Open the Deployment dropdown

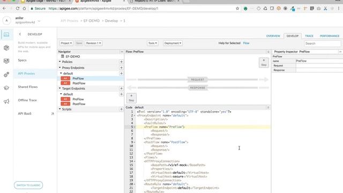point(173,43)
